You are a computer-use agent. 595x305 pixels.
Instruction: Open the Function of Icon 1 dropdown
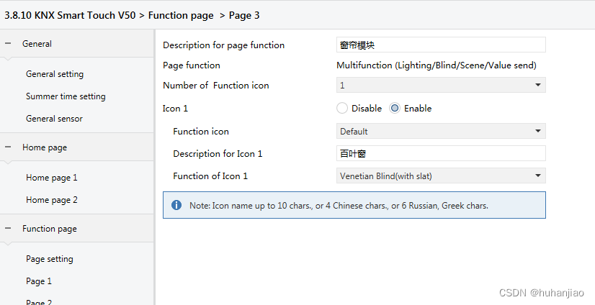441,176
